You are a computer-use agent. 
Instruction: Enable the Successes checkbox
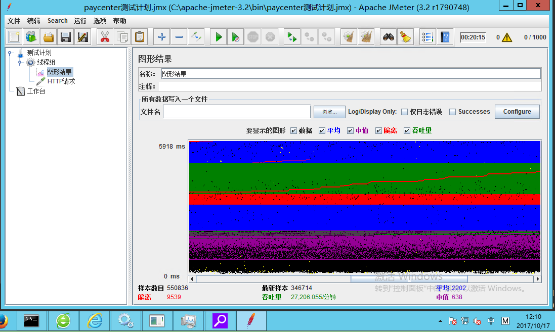click(452, 112)
